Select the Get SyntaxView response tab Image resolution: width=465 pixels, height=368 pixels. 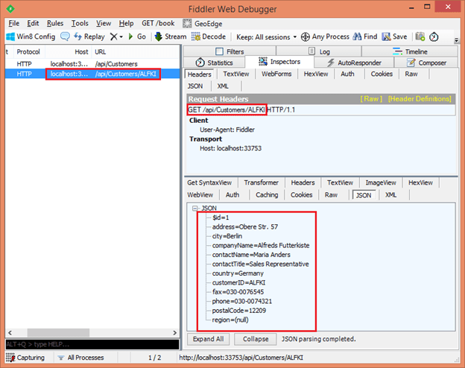click(209, 183)
